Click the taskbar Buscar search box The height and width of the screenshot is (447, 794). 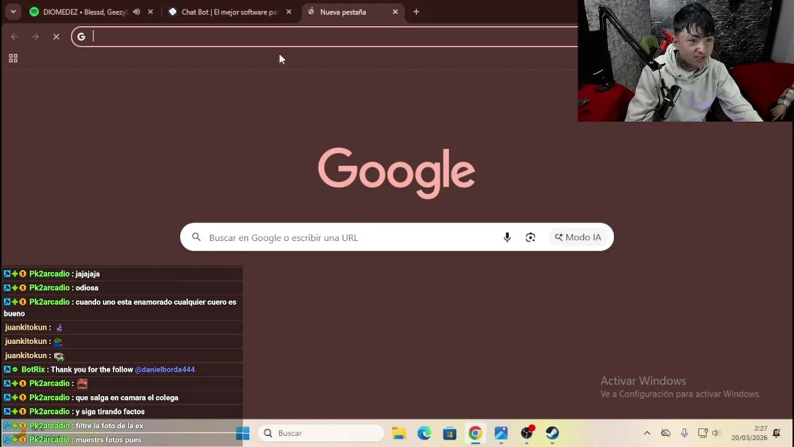[x=321, y=433]
